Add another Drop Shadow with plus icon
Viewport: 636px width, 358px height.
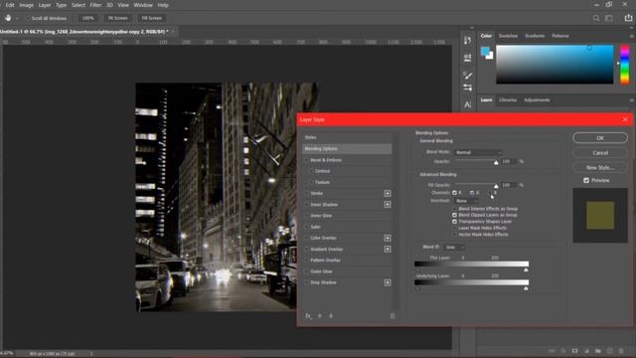click(x=388, y=282)
